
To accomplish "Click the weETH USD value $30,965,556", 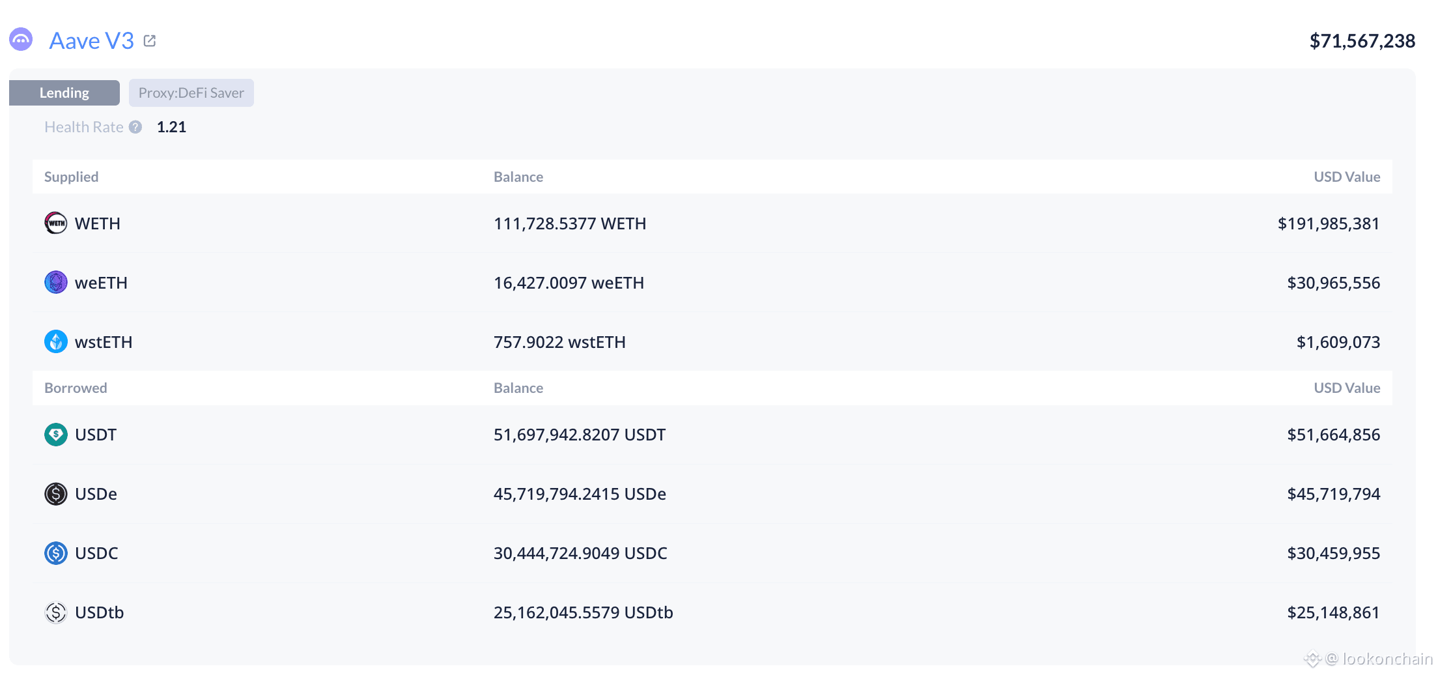I will point(1333,283).
